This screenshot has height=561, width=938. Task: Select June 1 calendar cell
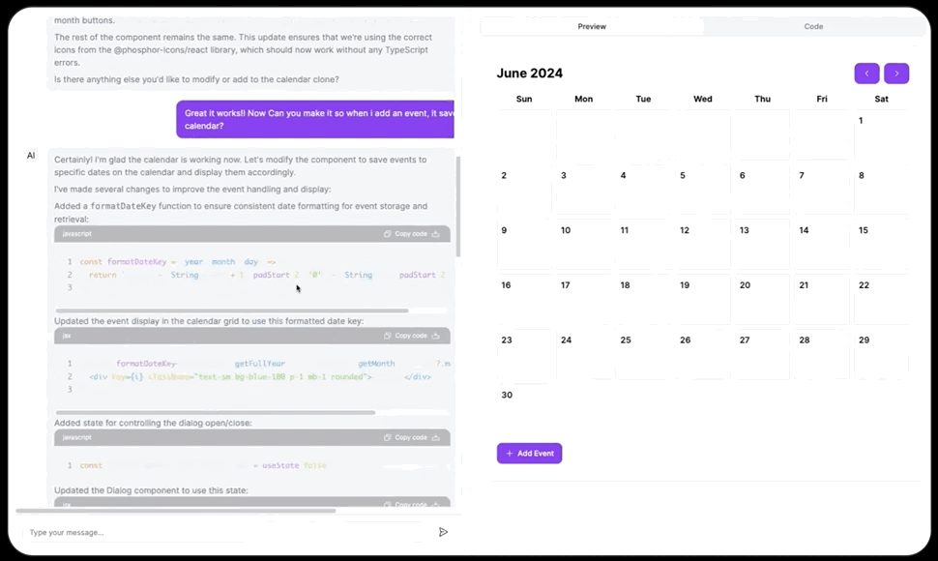click(x=880, y=133)
